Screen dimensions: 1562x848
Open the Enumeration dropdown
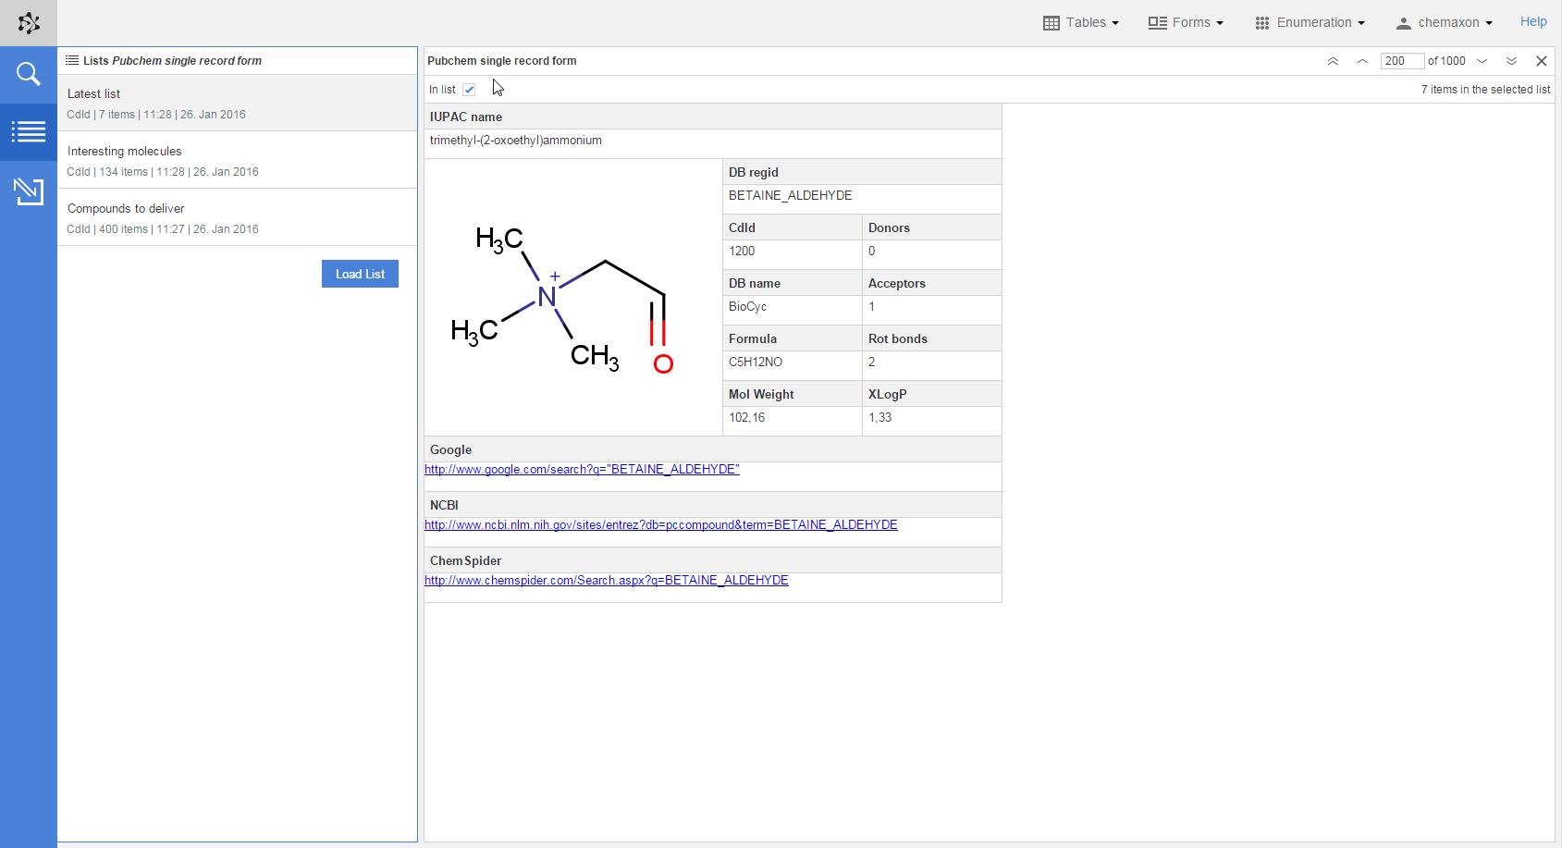(x=1310, y=23)
